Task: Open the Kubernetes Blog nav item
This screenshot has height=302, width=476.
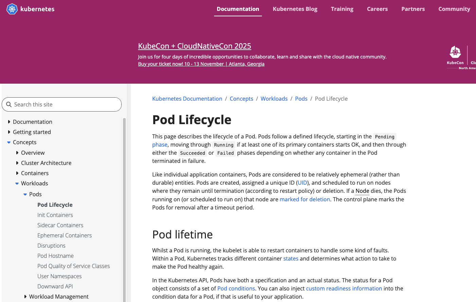Action: pos(295,9)
